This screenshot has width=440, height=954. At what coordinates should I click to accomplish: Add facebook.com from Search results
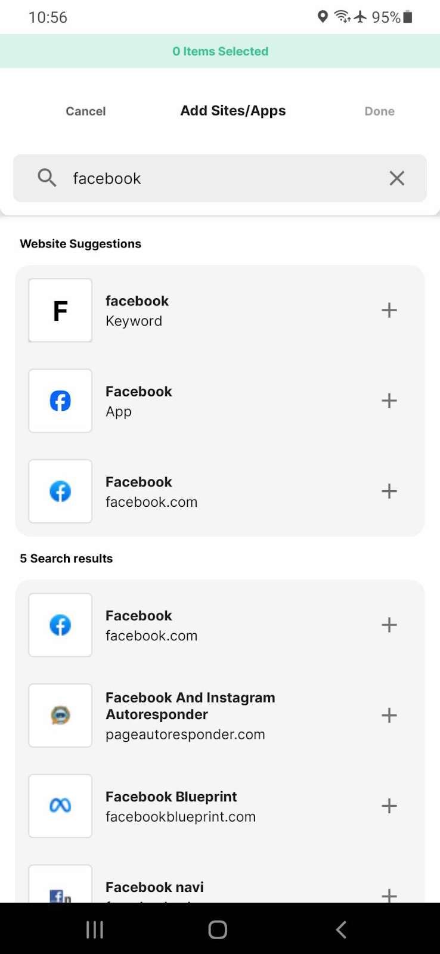coord(389,625)
